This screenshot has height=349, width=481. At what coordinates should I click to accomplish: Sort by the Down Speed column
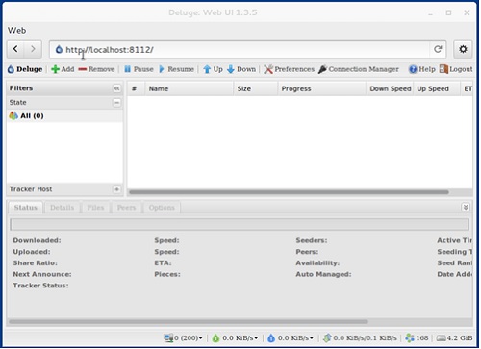click(390, 88)
